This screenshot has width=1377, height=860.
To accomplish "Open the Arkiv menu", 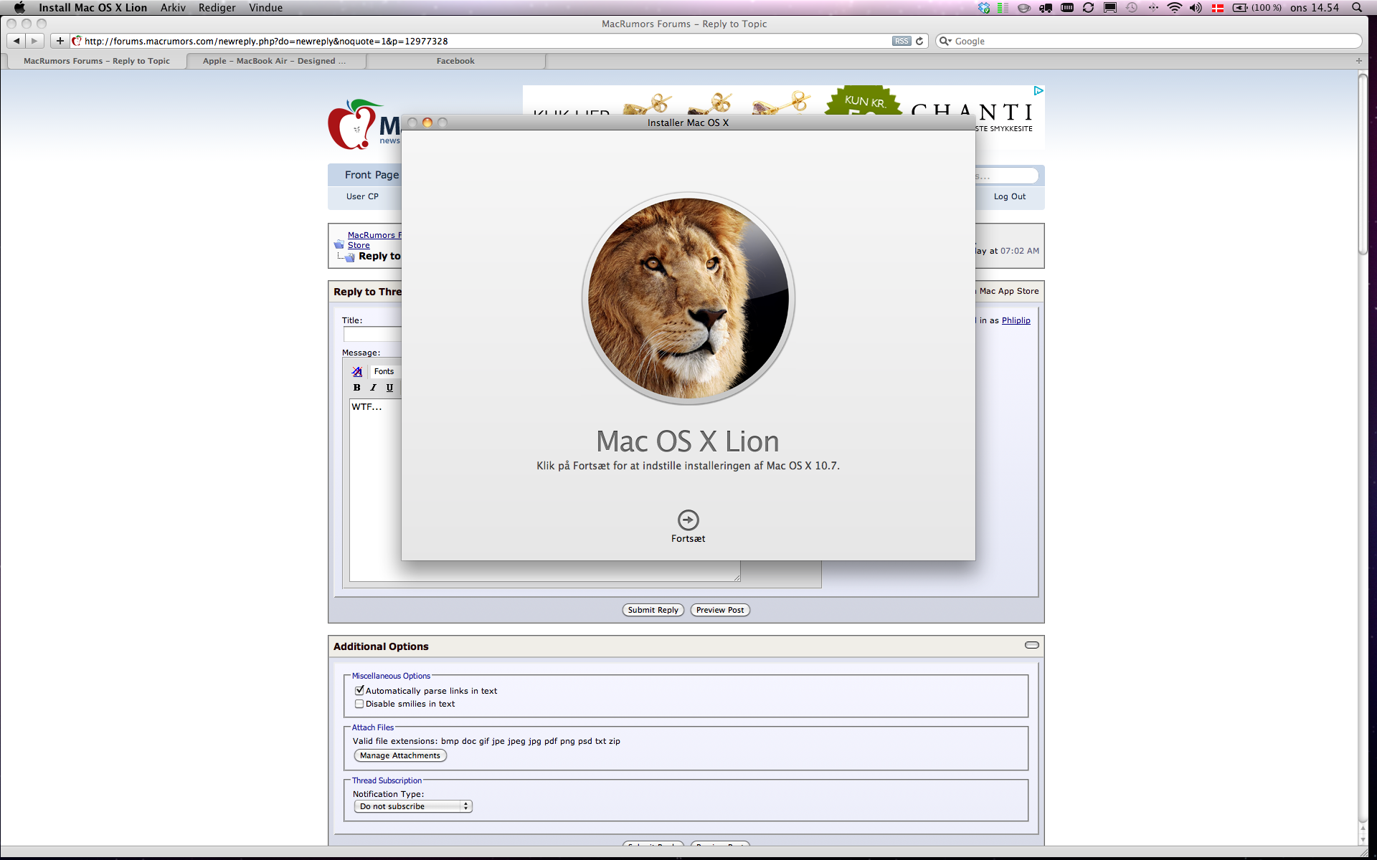I will point(173,8).
